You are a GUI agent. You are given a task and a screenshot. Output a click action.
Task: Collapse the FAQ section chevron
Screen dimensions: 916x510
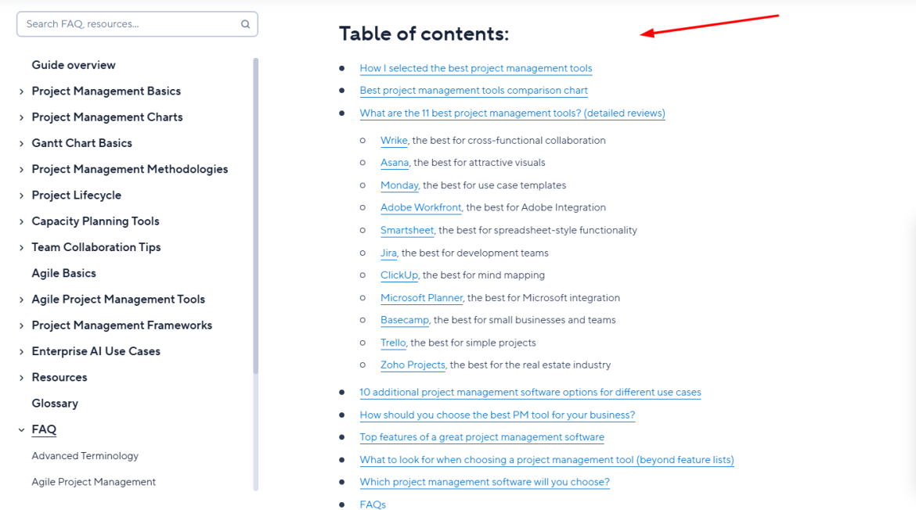tap(22, 430)
